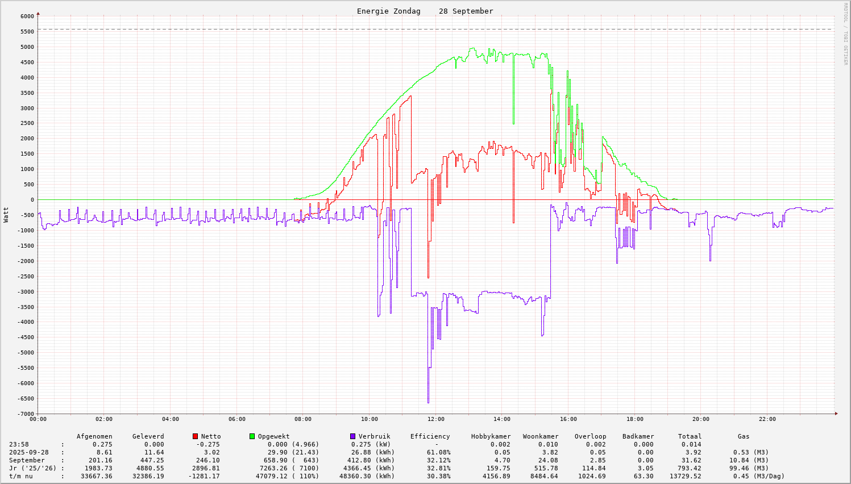Click the 'Efficiency' column header
This screenshot has height=484, width=851.
(430, 436)
